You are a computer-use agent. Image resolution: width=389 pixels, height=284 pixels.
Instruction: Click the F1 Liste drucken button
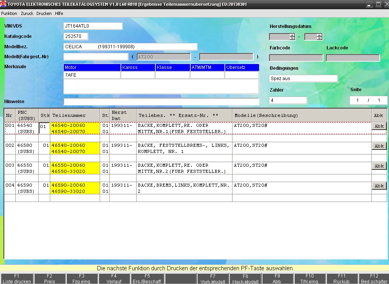16,279
